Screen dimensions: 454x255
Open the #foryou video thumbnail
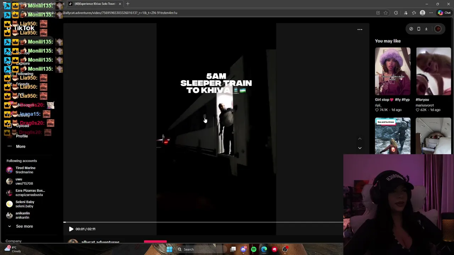click(x=433, y=71)
